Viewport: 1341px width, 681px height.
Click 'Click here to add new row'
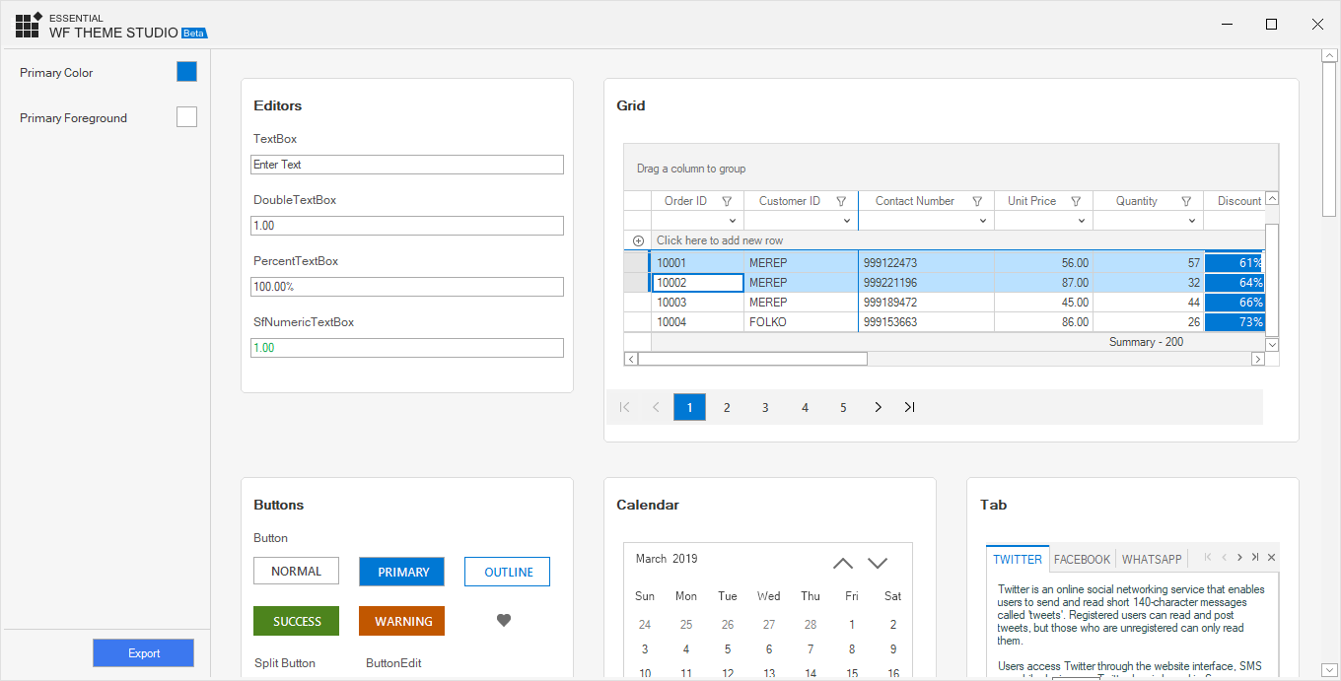tap(720, 240)
